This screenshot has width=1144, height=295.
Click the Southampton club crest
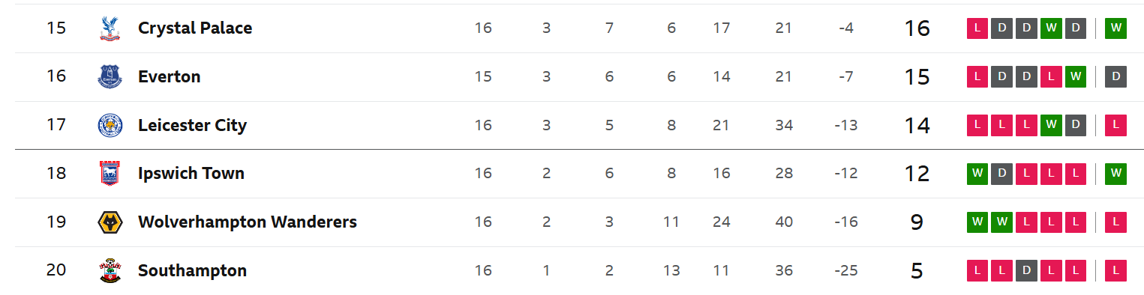(x=110, y=270)
